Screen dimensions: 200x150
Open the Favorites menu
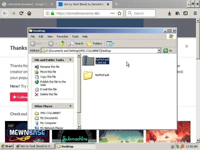[62, 36]
